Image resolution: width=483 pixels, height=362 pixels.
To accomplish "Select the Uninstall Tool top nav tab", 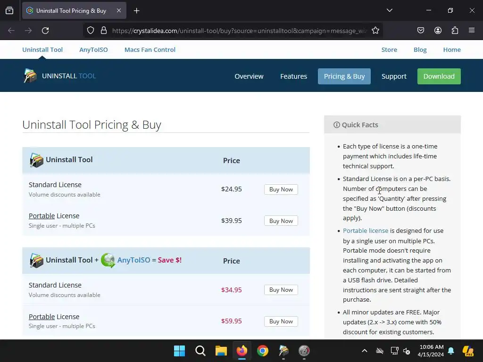I will tap(42, 49).
